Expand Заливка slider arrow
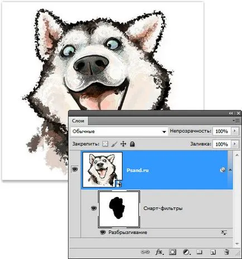Screen dimensions: 242x259 click(235, 144)
